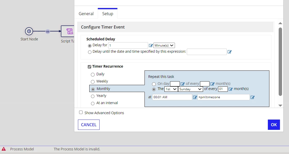Click the scroll up arrow in dialog
289x154 pixels.
[x=280, y=23]
